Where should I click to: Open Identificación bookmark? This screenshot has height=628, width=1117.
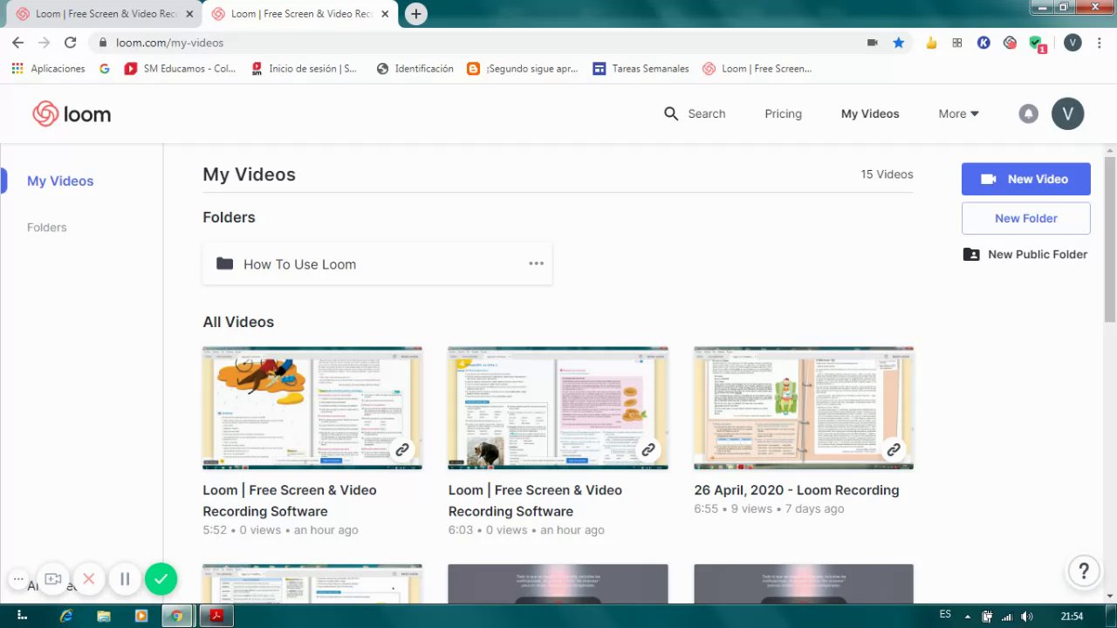(x=415, y=68)
